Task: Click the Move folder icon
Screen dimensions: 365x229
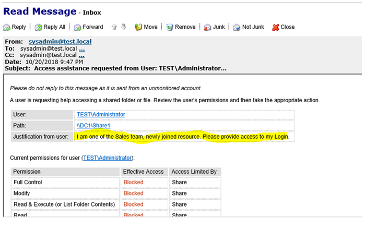Action: click(x=138, y=27)
